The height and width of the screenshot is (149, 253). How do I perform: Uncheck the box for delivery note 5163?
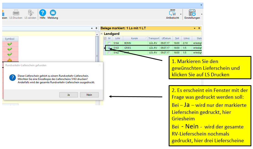tap(109, 48)
